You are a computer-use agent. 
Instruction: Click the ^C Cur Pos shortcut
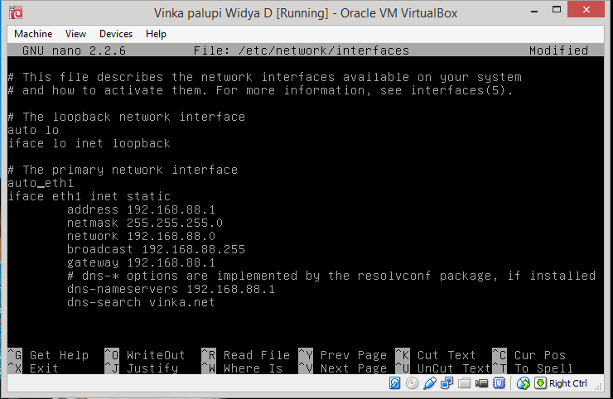[529, 355]
